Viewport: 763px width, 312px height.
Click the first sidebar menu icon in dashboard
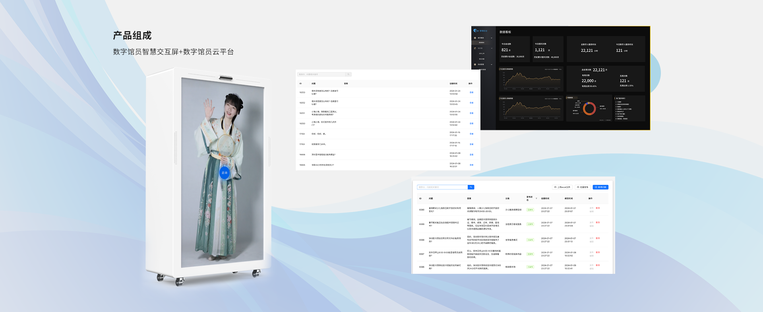(475, 38)
